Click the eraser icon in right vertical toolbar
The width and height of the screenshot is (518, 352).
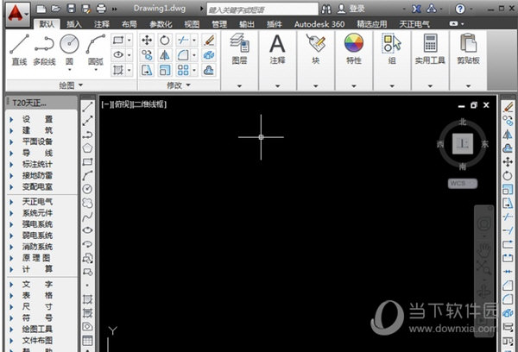click(508, 107)
